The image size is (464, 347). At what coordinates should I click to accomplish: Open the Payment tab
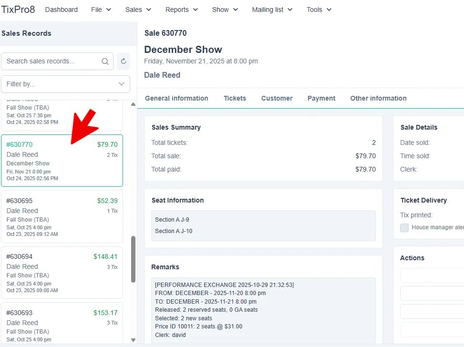(321, 98)
